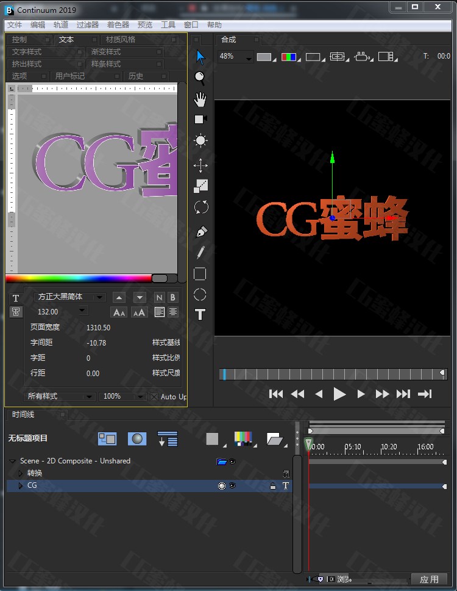The image size is (457, 591).
Task: Toggle the B bold style button
Action: coord(172,297)
